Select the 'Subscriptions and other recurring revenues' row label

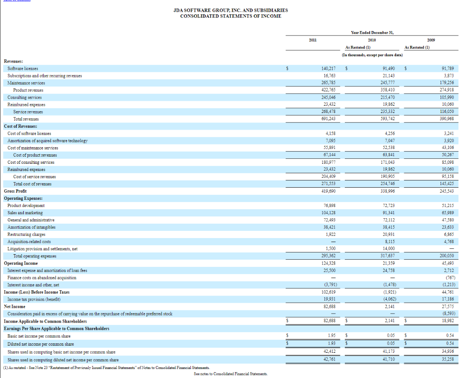(x=45, y=76)
